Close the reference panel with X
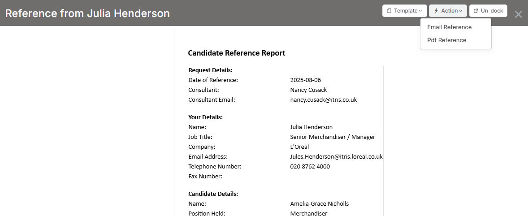 [x=518, y=14]
